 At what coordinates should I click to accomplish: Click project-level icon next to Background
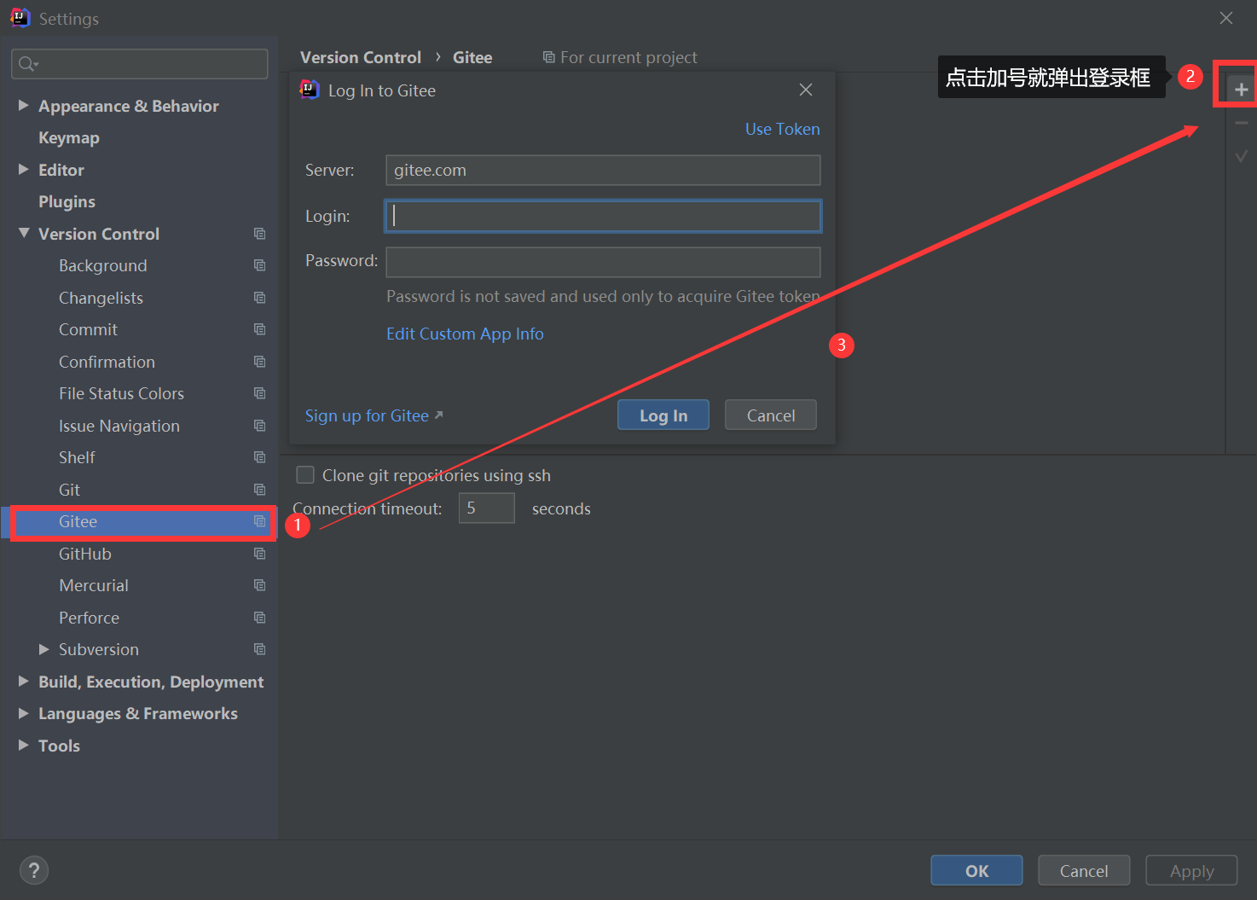pos(259,265)
